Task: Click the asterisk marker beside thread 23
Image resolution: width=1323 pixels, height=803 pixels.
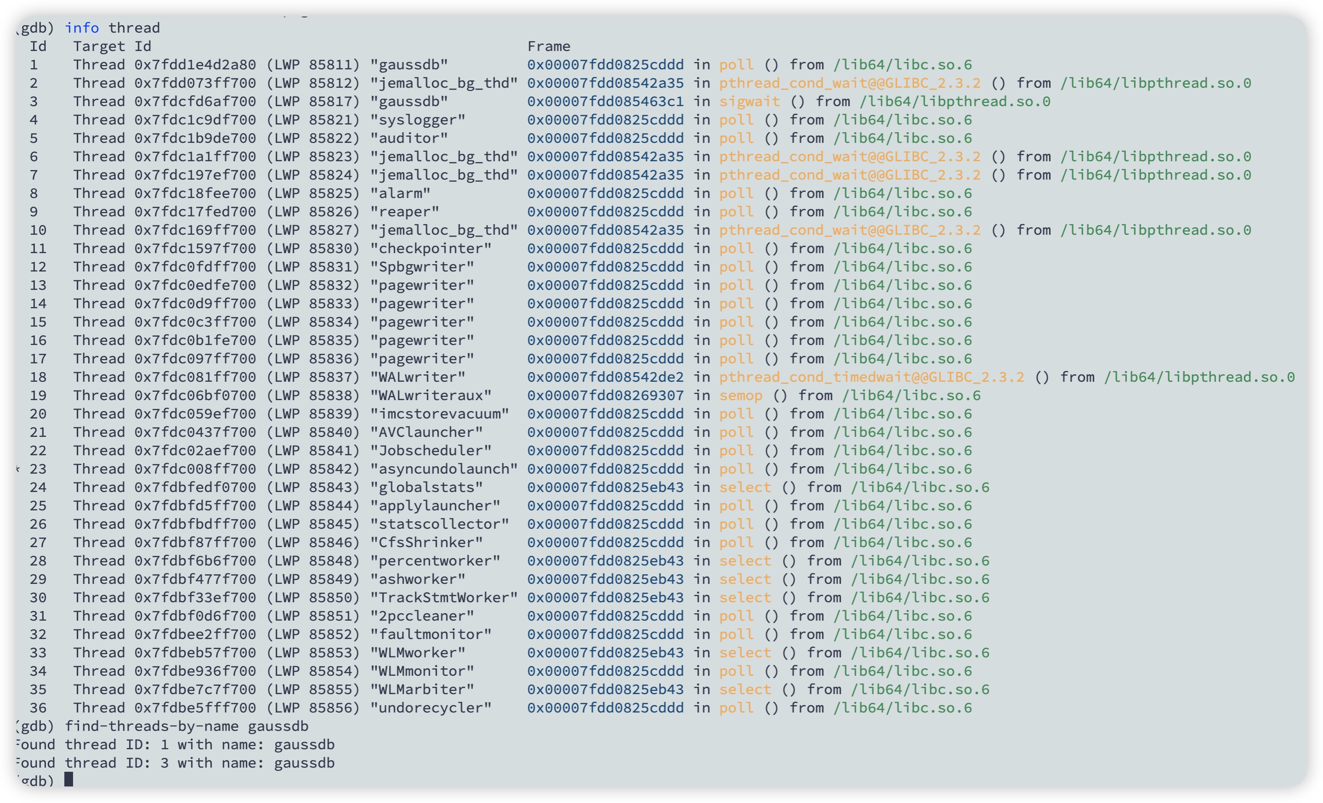Action: [18, 469]
